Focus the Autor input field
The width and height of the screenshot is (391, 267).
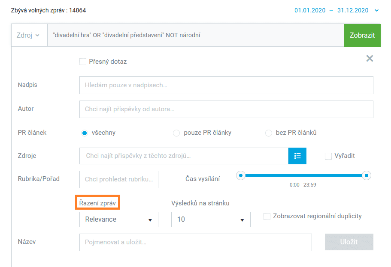226,109
